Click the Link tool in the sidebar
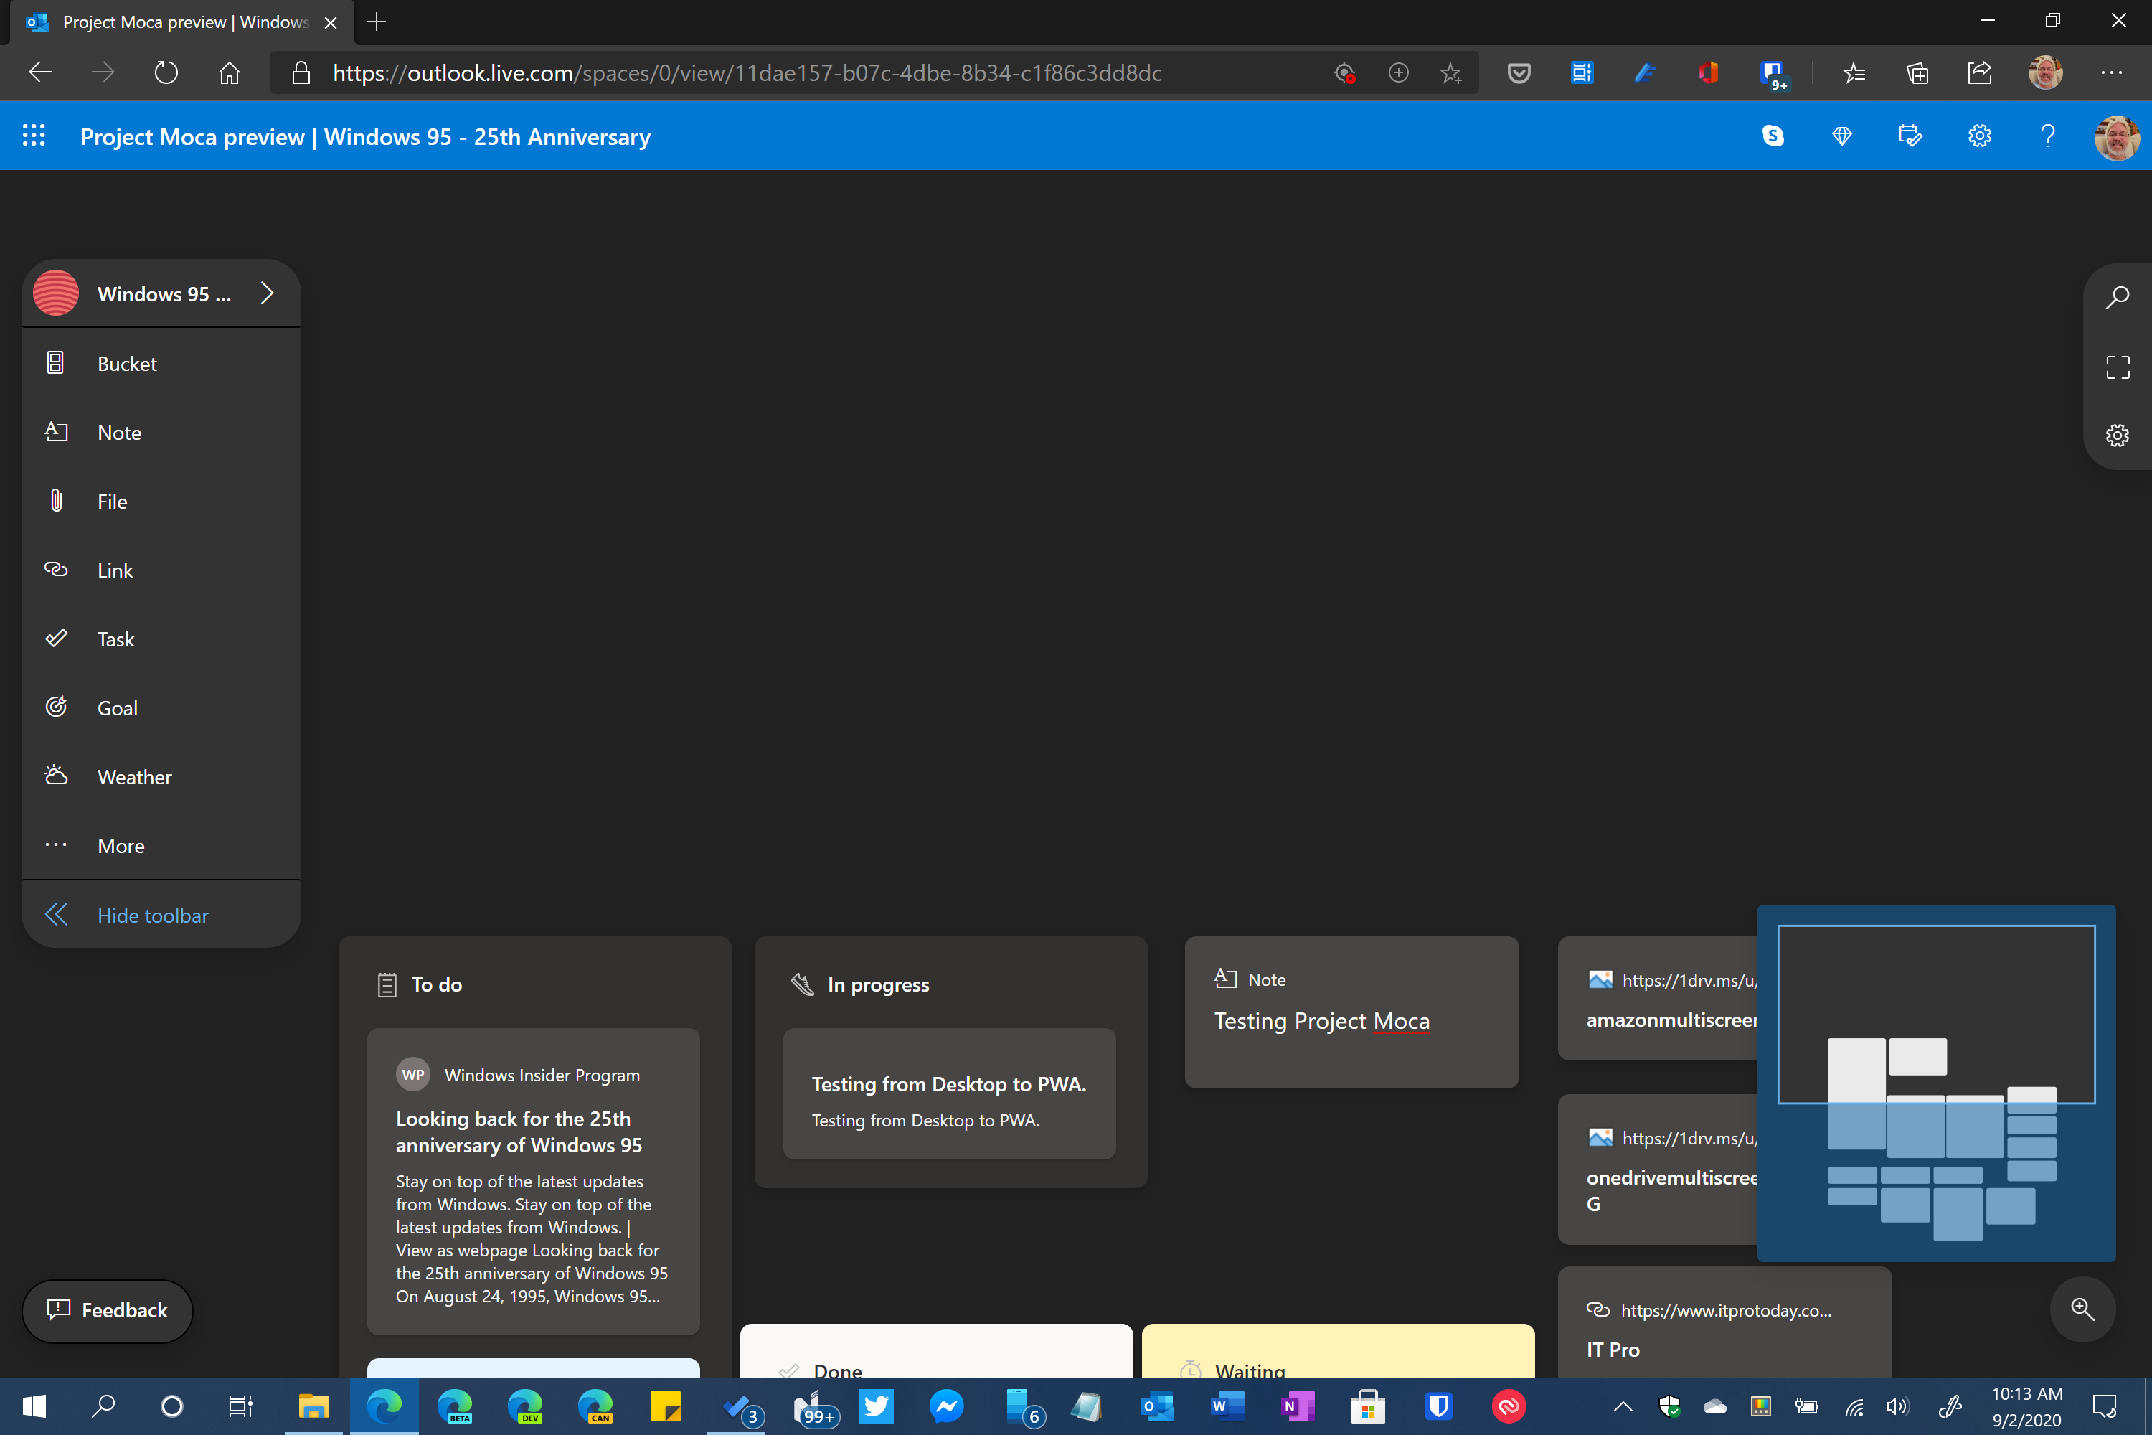Image resolution: width=2152 pixels, height=1435 pixels. point(114,569)
